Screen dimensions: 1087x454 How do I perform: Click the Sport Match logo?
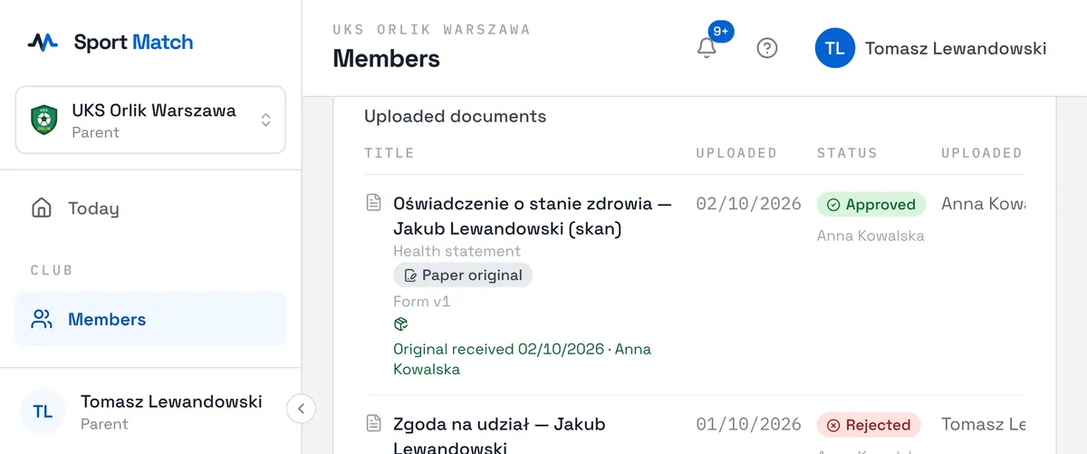[x=110, y=42]
